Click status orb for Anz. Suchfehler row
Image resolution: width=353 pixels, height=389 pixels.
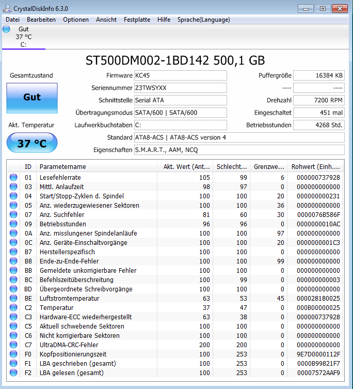pyautogui.click(x=13, y=214)
